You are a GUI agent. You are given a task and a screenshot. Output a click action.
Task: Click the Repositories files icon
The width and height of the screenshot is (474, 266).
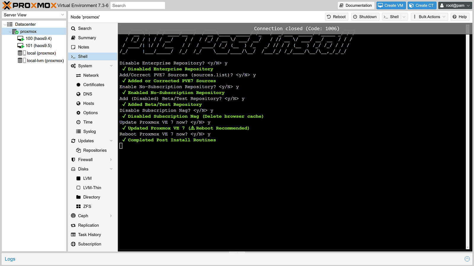[79, 150]
